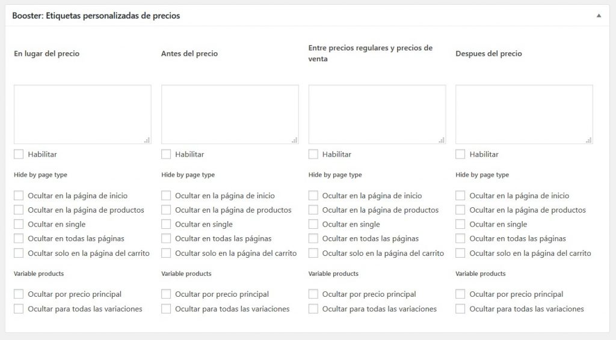
Task: Select 'Ocultar para todas las variaciones' under 'Despues del precio'
Action: (460, 309)
